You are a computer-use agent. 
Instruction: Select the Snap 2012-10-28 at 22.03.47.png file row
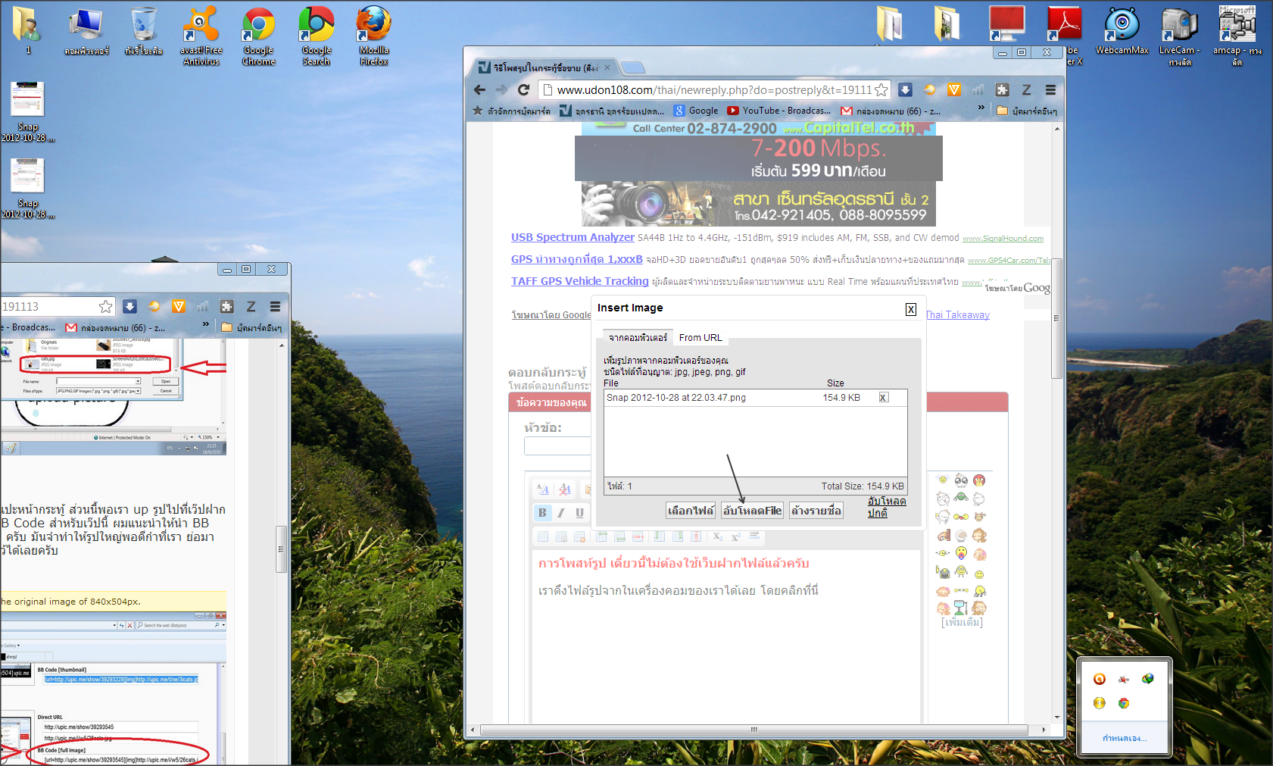click(755, 398)
